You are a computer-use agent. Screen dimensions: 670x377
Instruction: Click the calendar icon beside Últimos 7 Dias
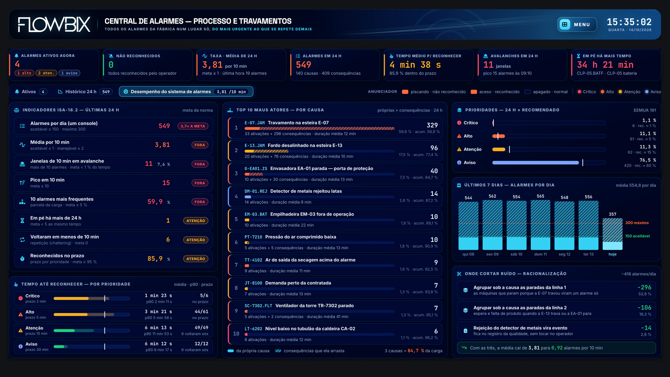[x=459, y=185]
